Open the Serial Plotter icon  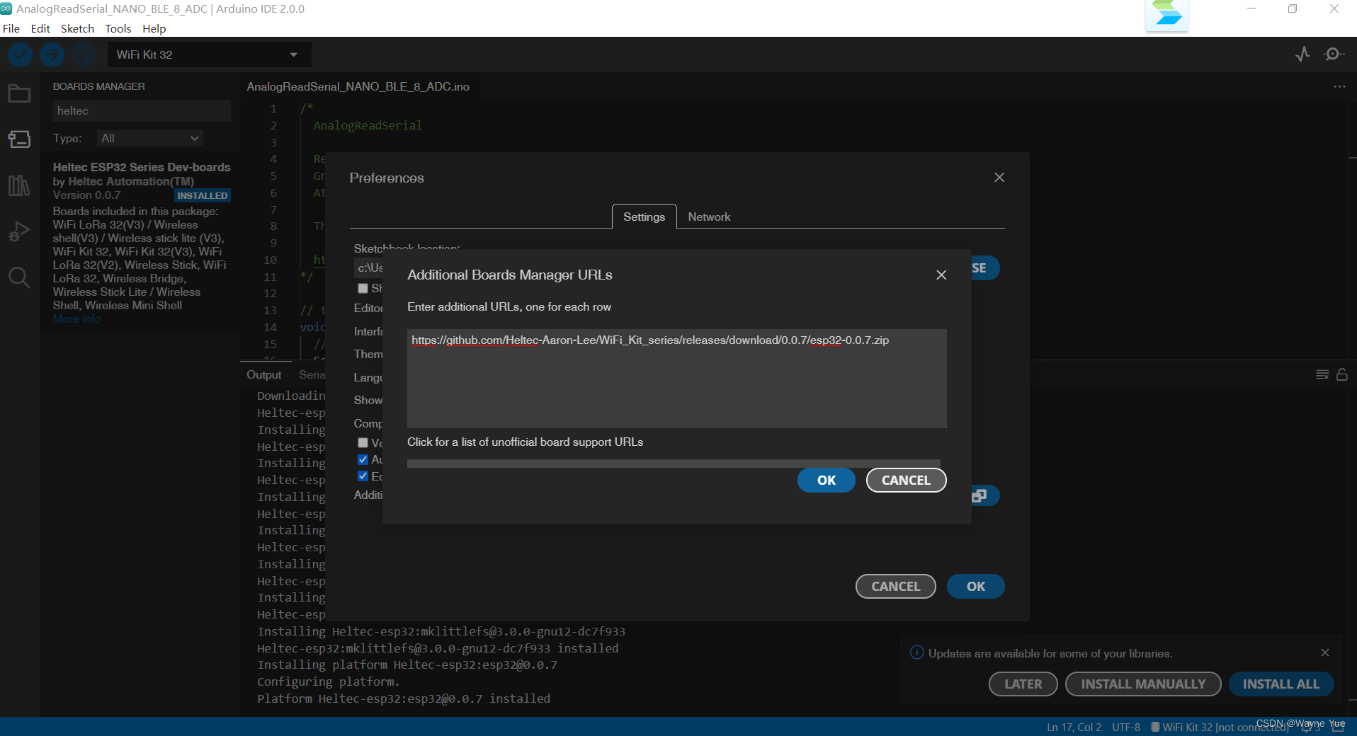[x=1302, y=54]
